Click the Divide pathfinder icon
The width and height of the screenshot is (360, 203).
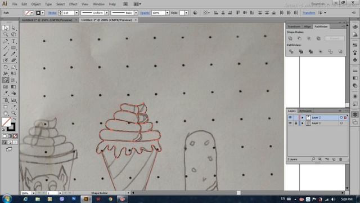[x=291, y=51]
